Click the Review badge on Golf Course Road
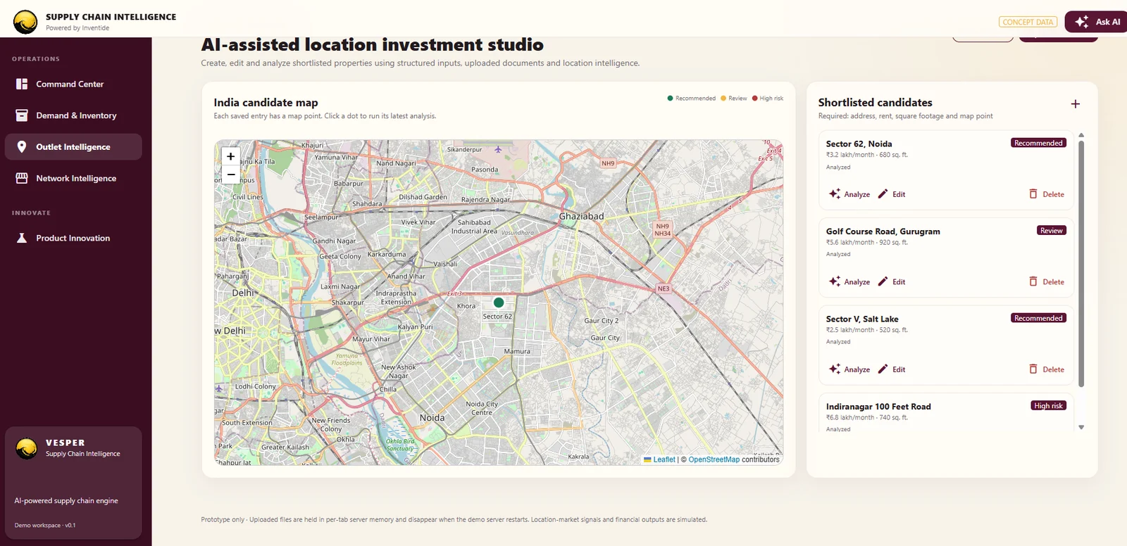This screenshot has width=1127, height=546. 1051,231
